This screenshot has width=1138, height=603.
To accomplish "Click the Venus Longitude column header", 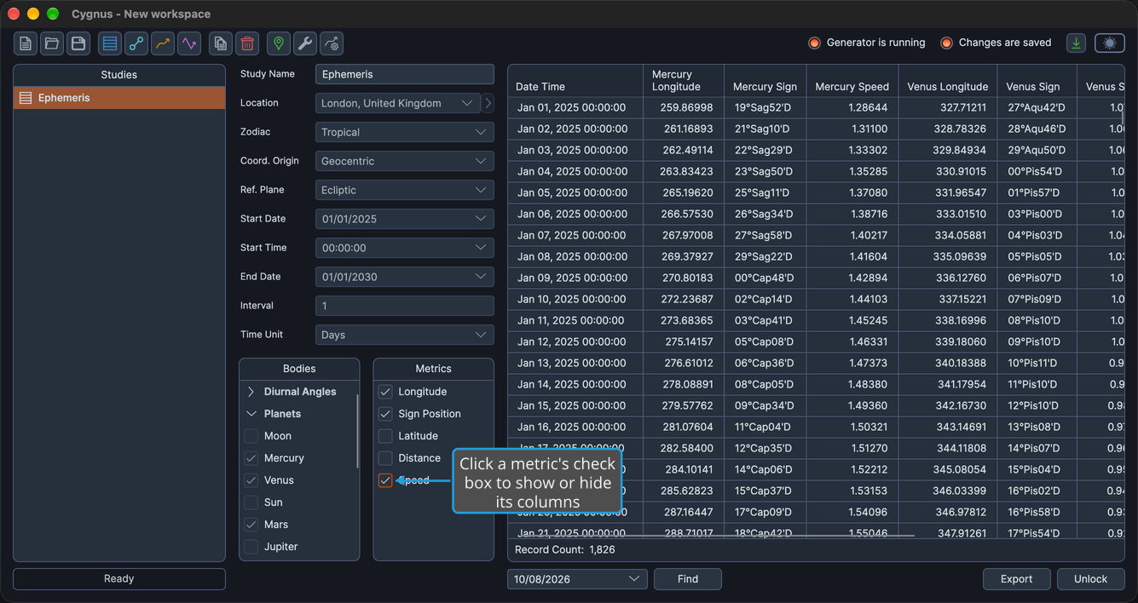I will point(947,81).
